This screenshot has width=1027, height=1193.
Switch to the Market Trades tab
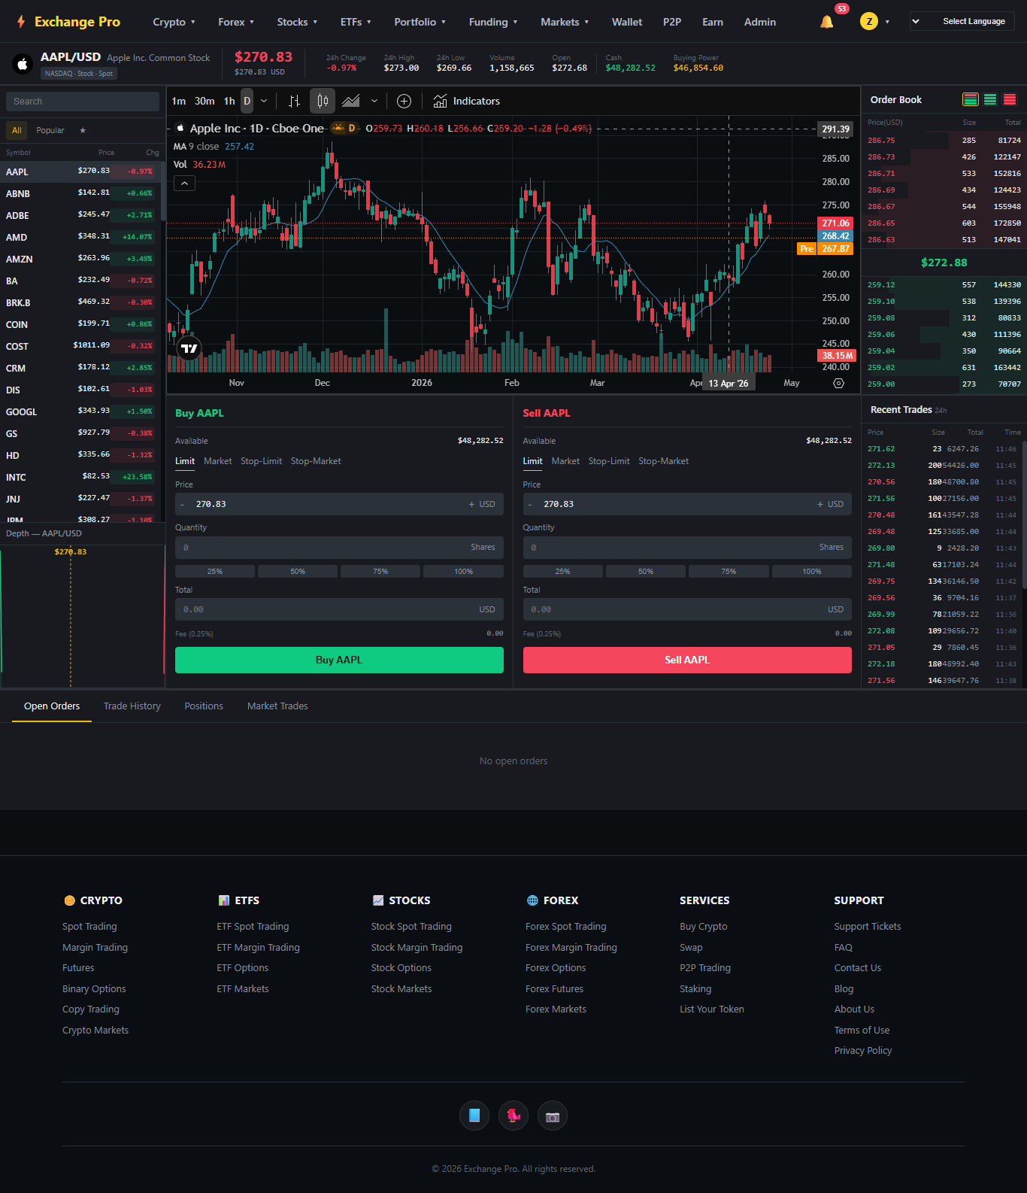tap(277, 706)
